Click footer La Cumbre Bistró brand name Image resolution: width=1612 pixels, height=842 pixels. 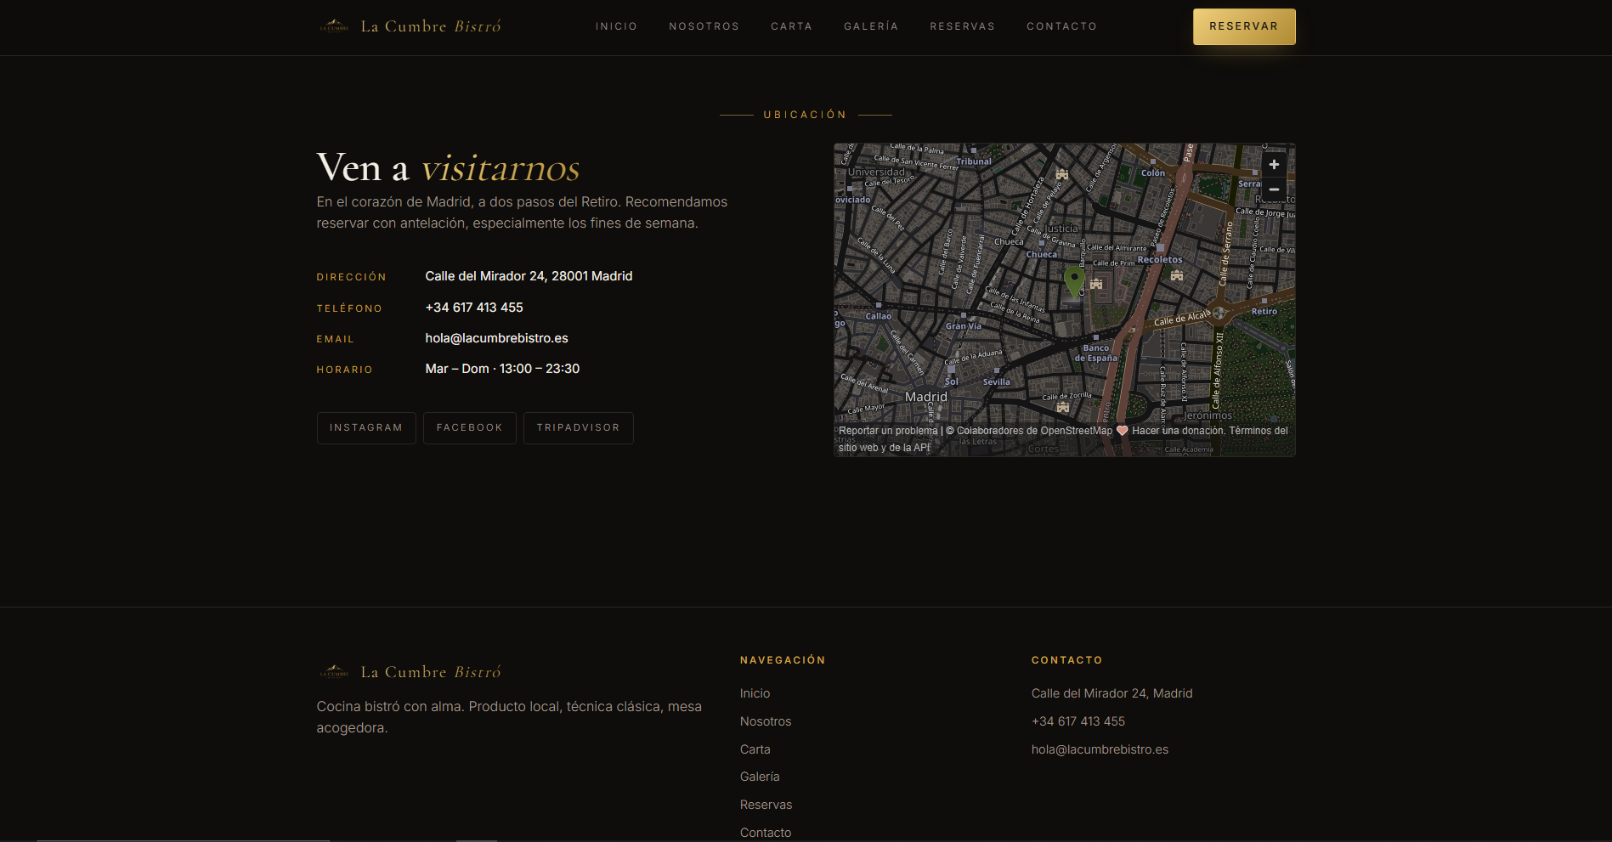pos(431,672)
